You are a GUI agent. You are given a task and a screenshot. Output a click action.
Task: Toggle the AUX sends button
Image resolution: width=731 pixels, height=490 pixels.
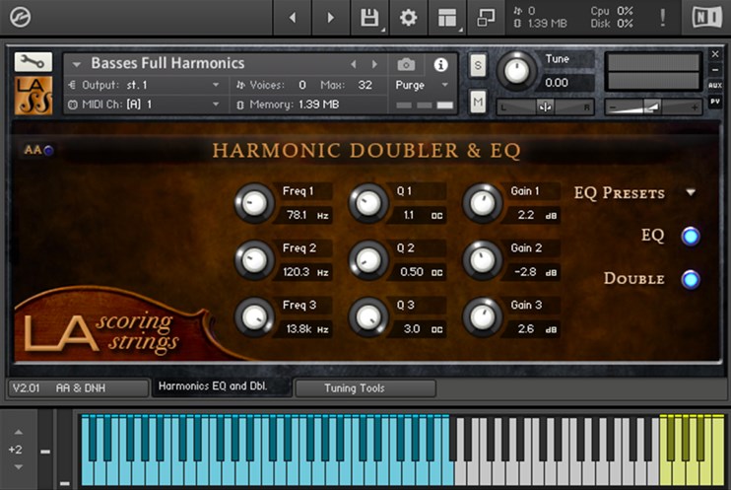[x=715, y=86]
